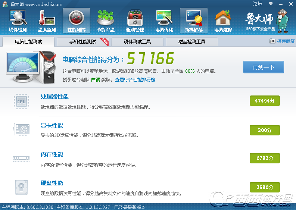Image resolution: width=296 pixels, height=210 pixels.
Task: Click the 再测一下 retest button
Action: click(264, 67)
